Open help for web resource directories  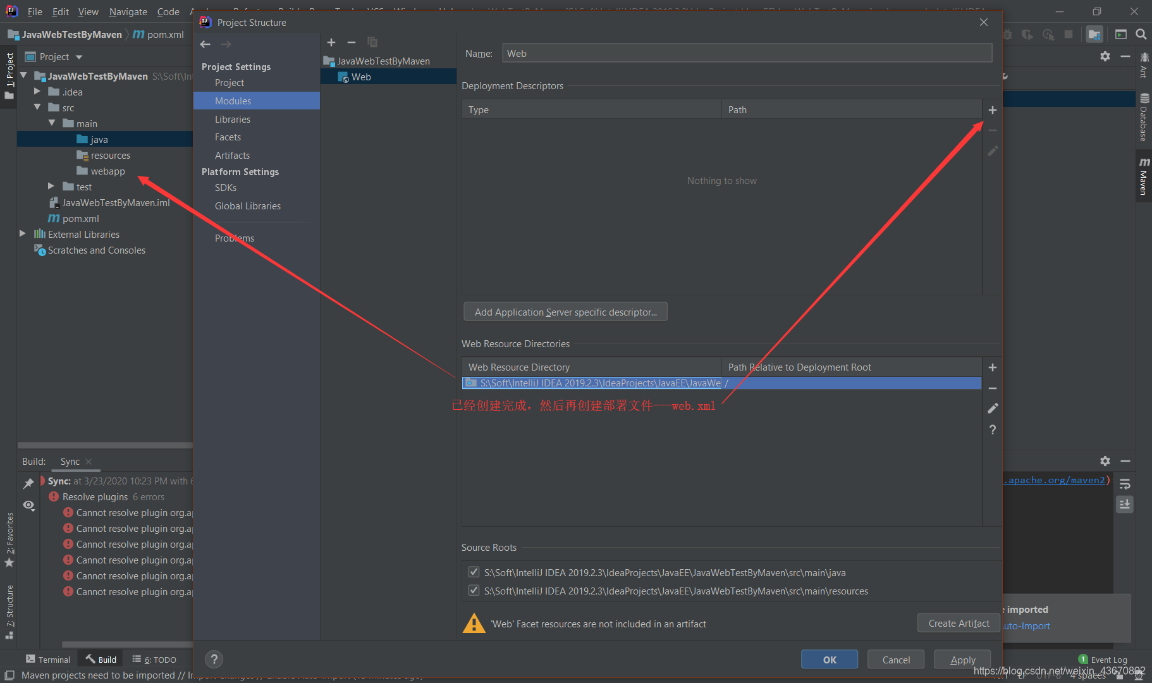click(x=993, y=429)
